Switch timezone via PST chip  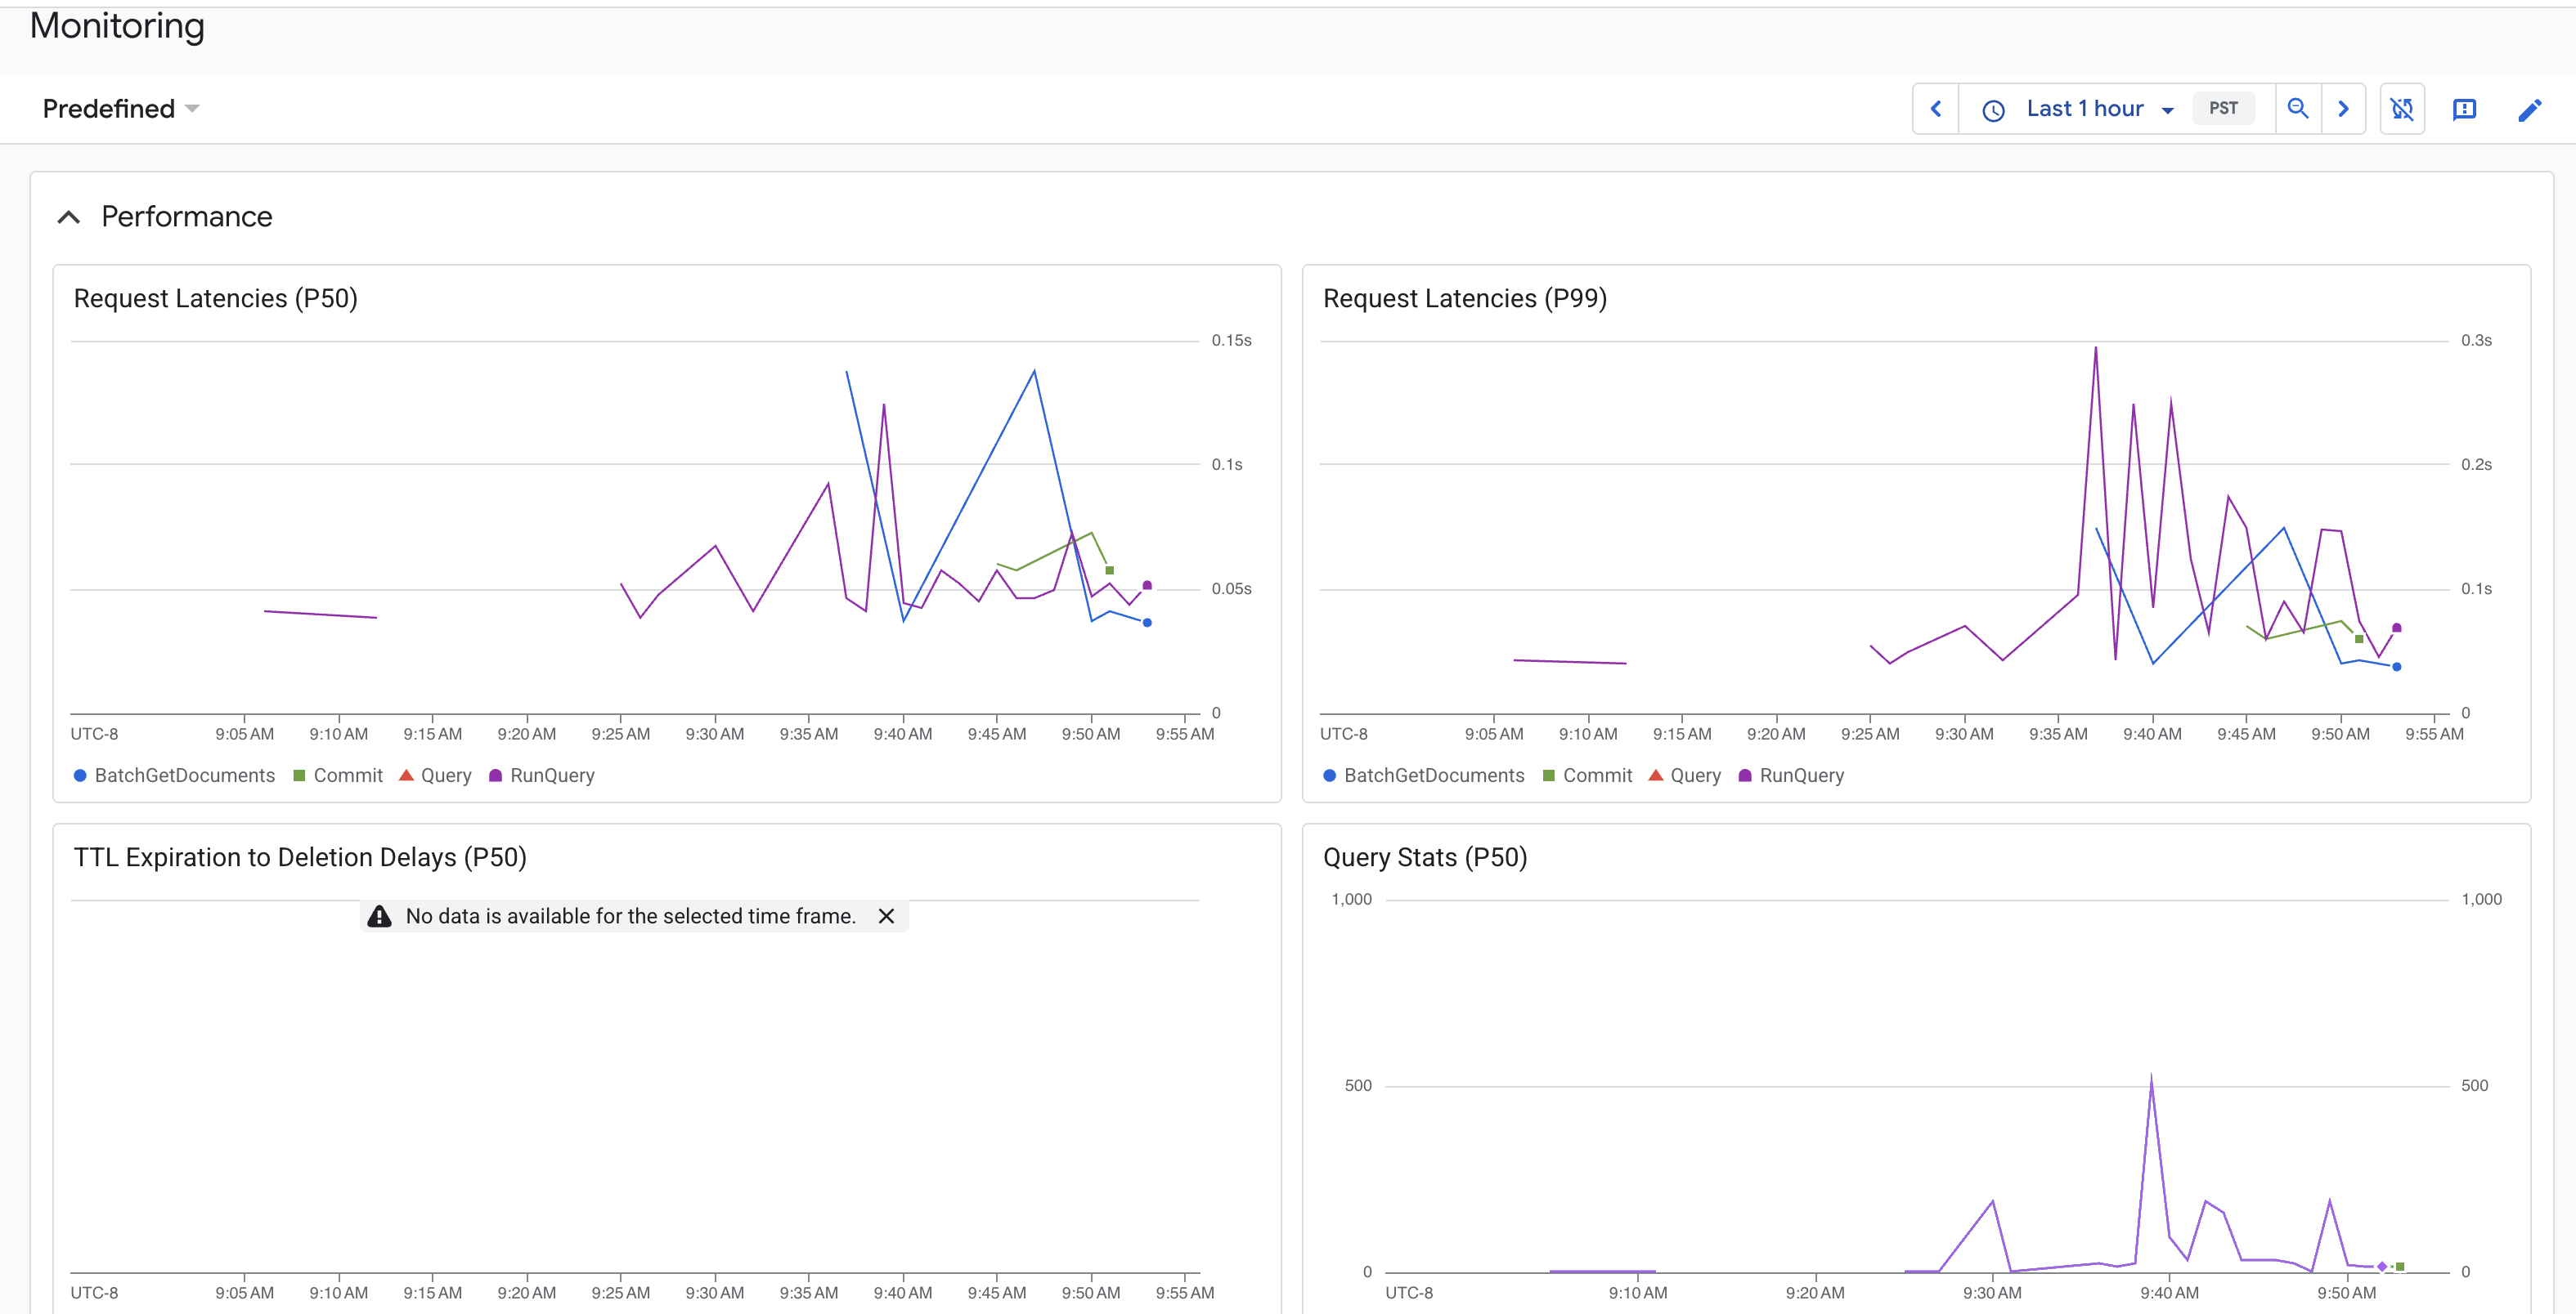point(2223,109)
